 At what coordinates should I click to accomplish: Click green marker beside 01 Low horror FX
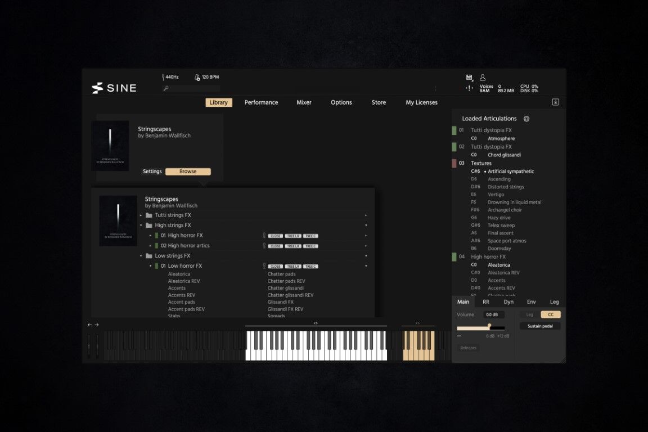[156, 266]
